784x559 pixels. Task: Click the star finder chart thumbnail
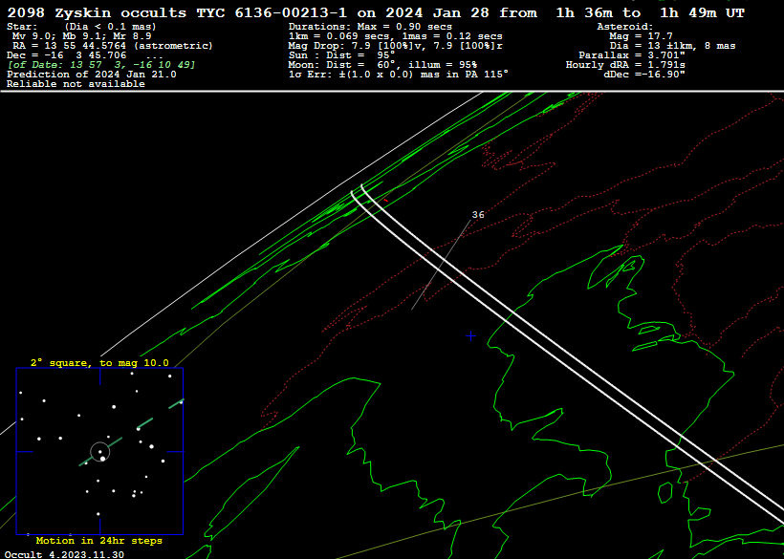99,451
